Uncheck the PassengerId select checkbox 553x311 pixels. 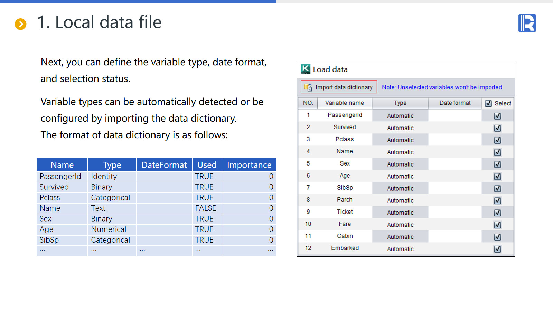point(497,116)
